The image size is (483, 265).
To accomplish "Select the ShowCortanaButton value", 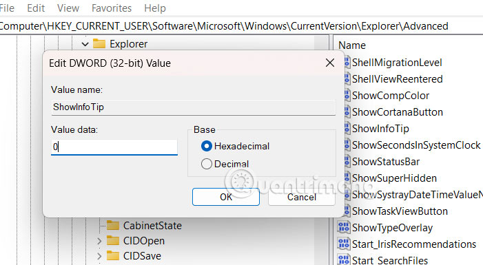I will [398, 112].
